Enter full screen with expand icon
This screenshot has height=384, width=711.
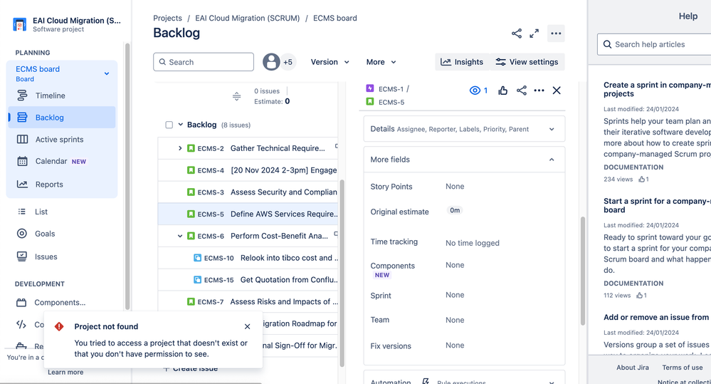click(534, 33)
